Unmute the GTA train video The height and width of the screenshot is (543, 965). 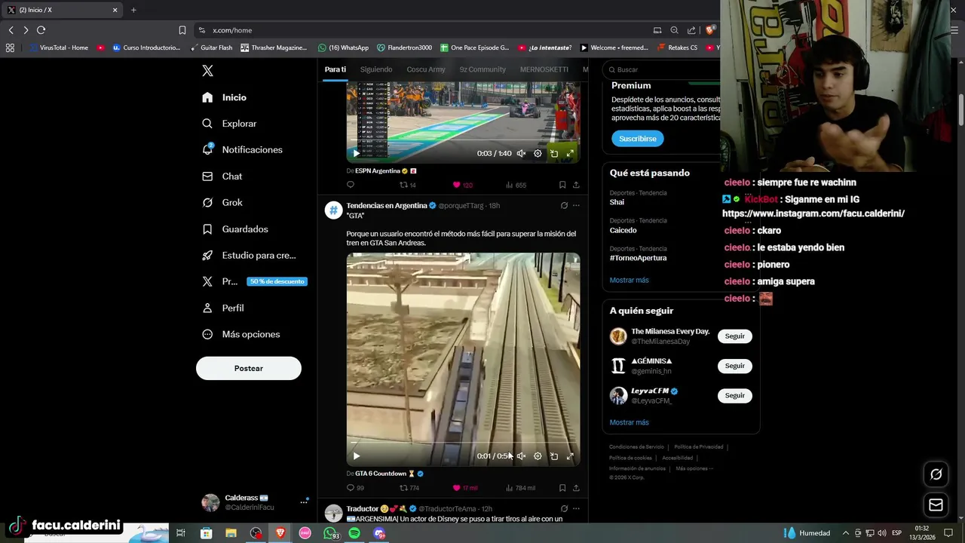pos(521,456)
